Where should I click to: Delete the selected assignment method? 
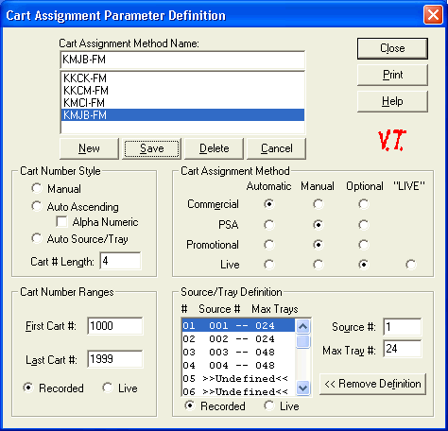214,148
